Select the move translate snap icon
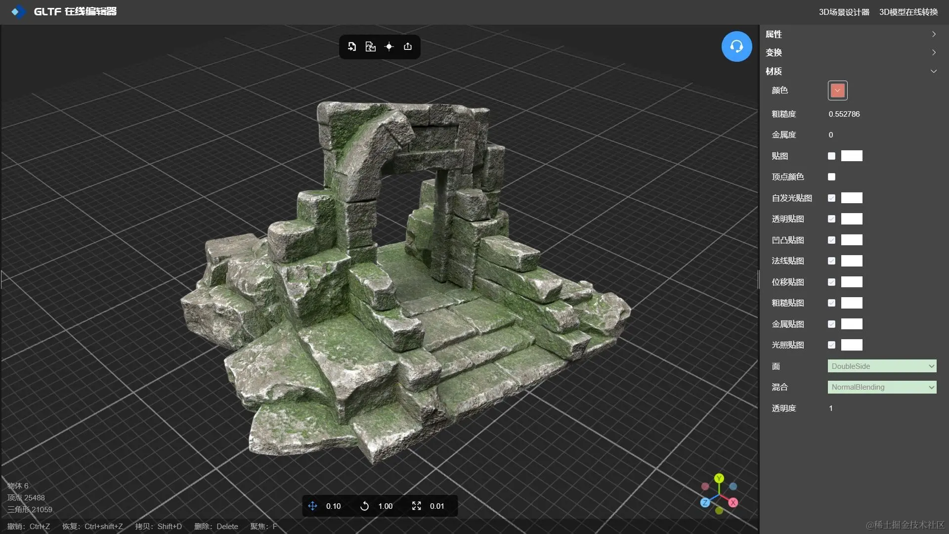Viewport: 949px width, 534px height. [312, 506]
